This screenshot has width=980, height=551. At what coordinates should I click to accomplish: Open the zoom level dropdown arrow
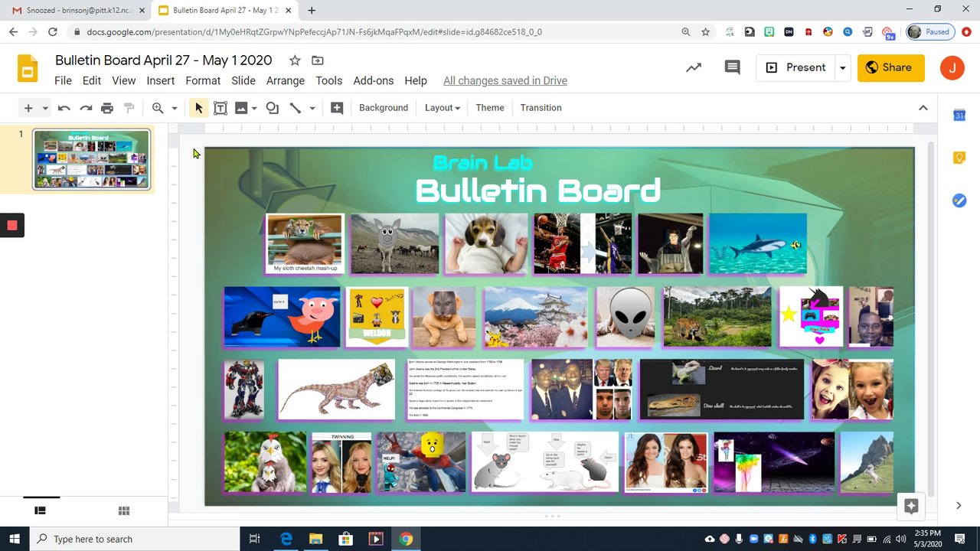pyautogui.click(x=175, y=108)
